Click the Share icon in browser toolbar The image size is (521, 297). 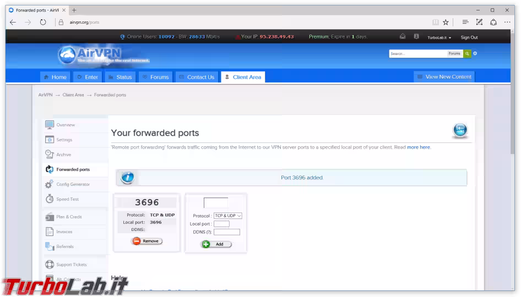click(x=493, y=22)
